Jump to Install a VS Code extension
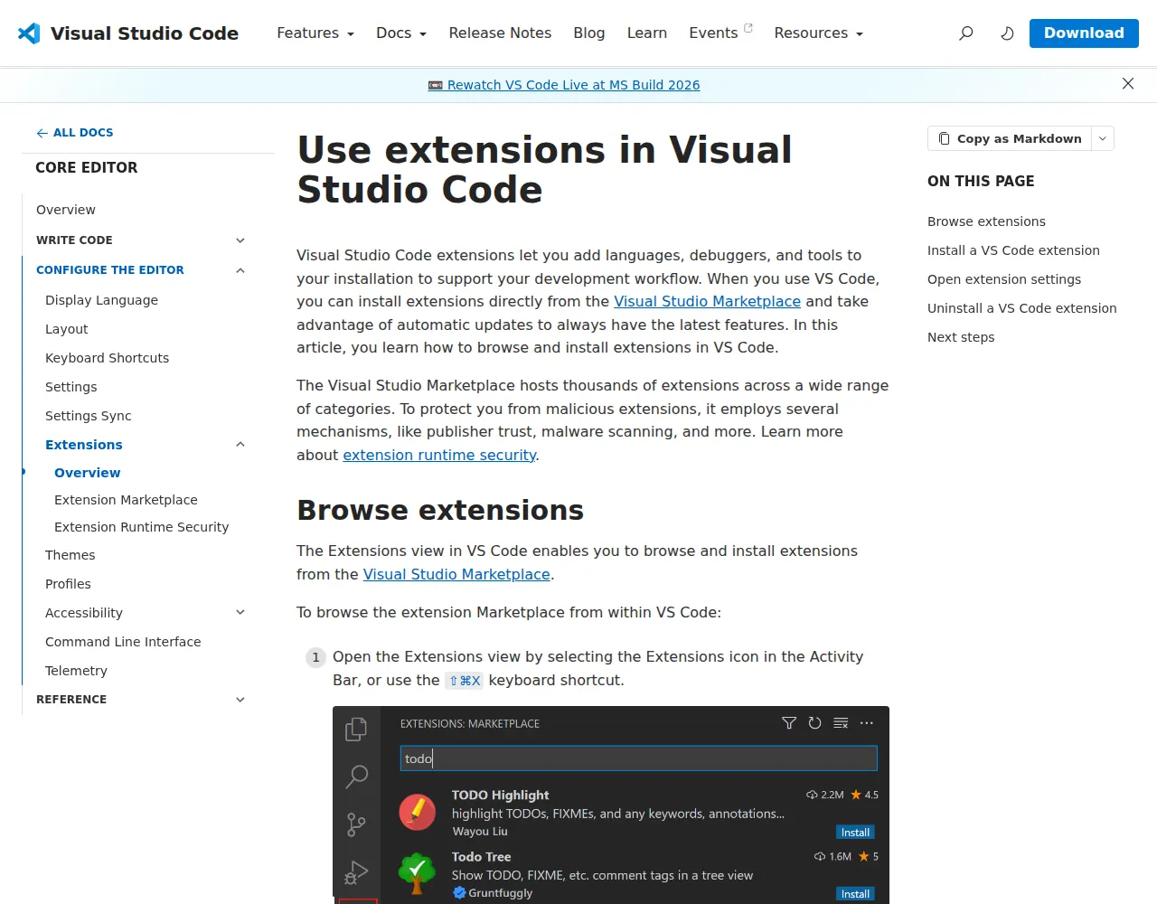The height and width of the screenshot is (904, 1157). [1013, 250]
